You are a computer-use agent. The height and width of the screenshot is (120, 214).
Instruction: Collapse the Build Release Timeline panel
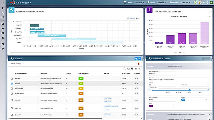[x=140, y=11]
